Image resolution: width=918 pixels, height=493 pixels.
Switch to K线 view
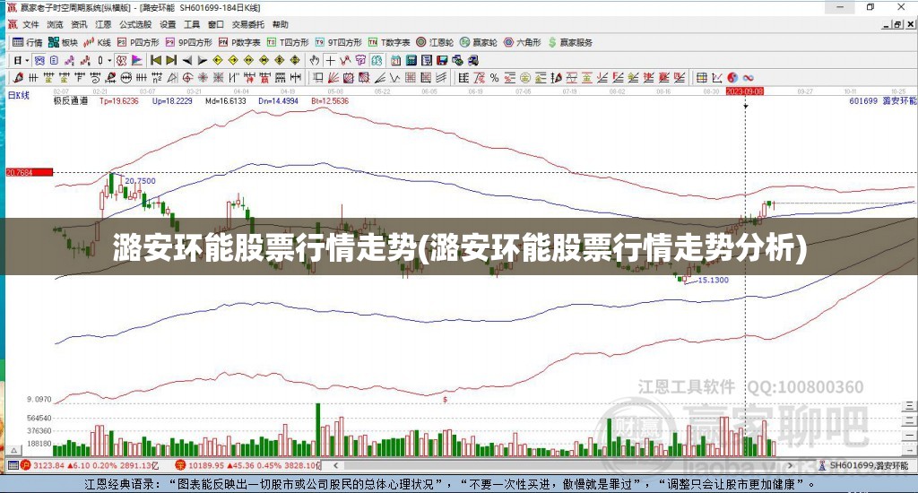coord(97,42)
